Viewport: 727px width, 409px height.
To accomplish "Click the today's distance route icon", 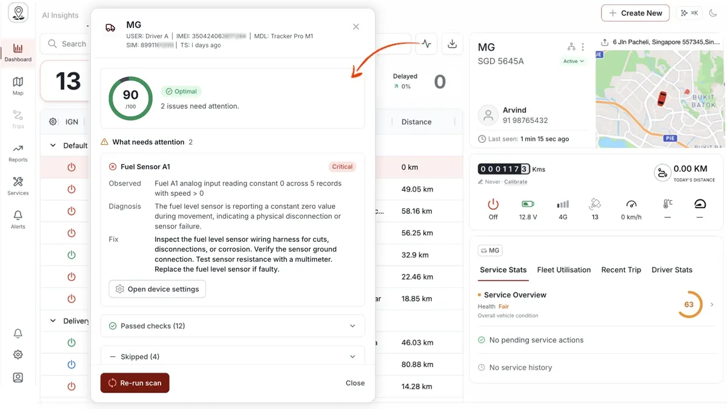I will [662, 172].
